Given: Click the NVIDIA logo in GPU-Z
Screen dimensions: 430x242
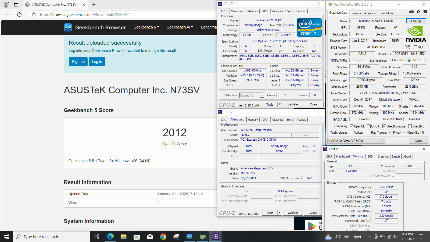Looking at the screenshot, I should click(416, 34).
